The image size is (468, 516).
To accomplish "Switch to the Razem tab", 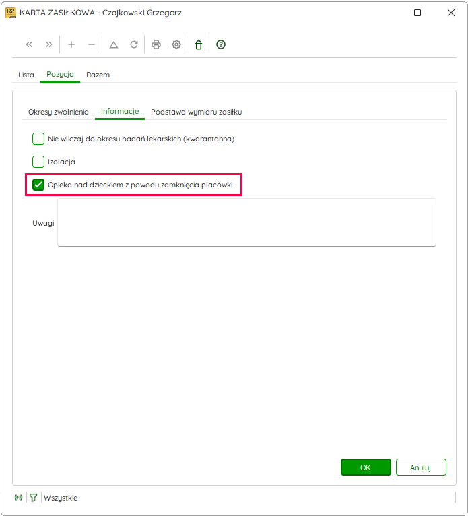I will 98,75.
